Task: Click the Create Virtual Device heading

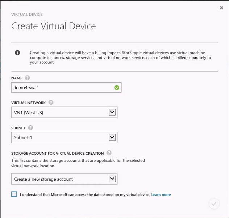Action: click(54, 26)
